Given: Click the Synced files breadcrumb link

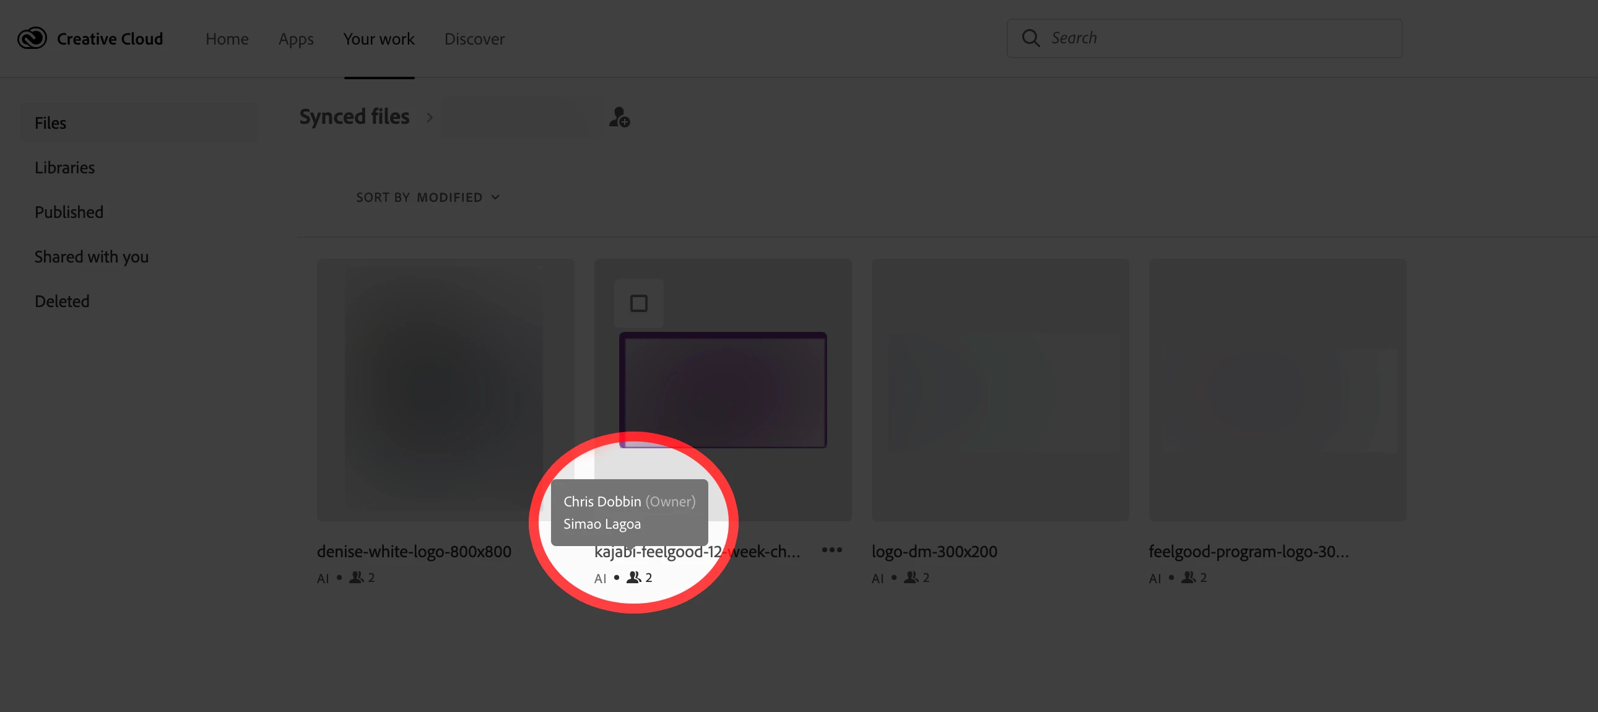Looking at the screenshot, I should click(354, 117).
